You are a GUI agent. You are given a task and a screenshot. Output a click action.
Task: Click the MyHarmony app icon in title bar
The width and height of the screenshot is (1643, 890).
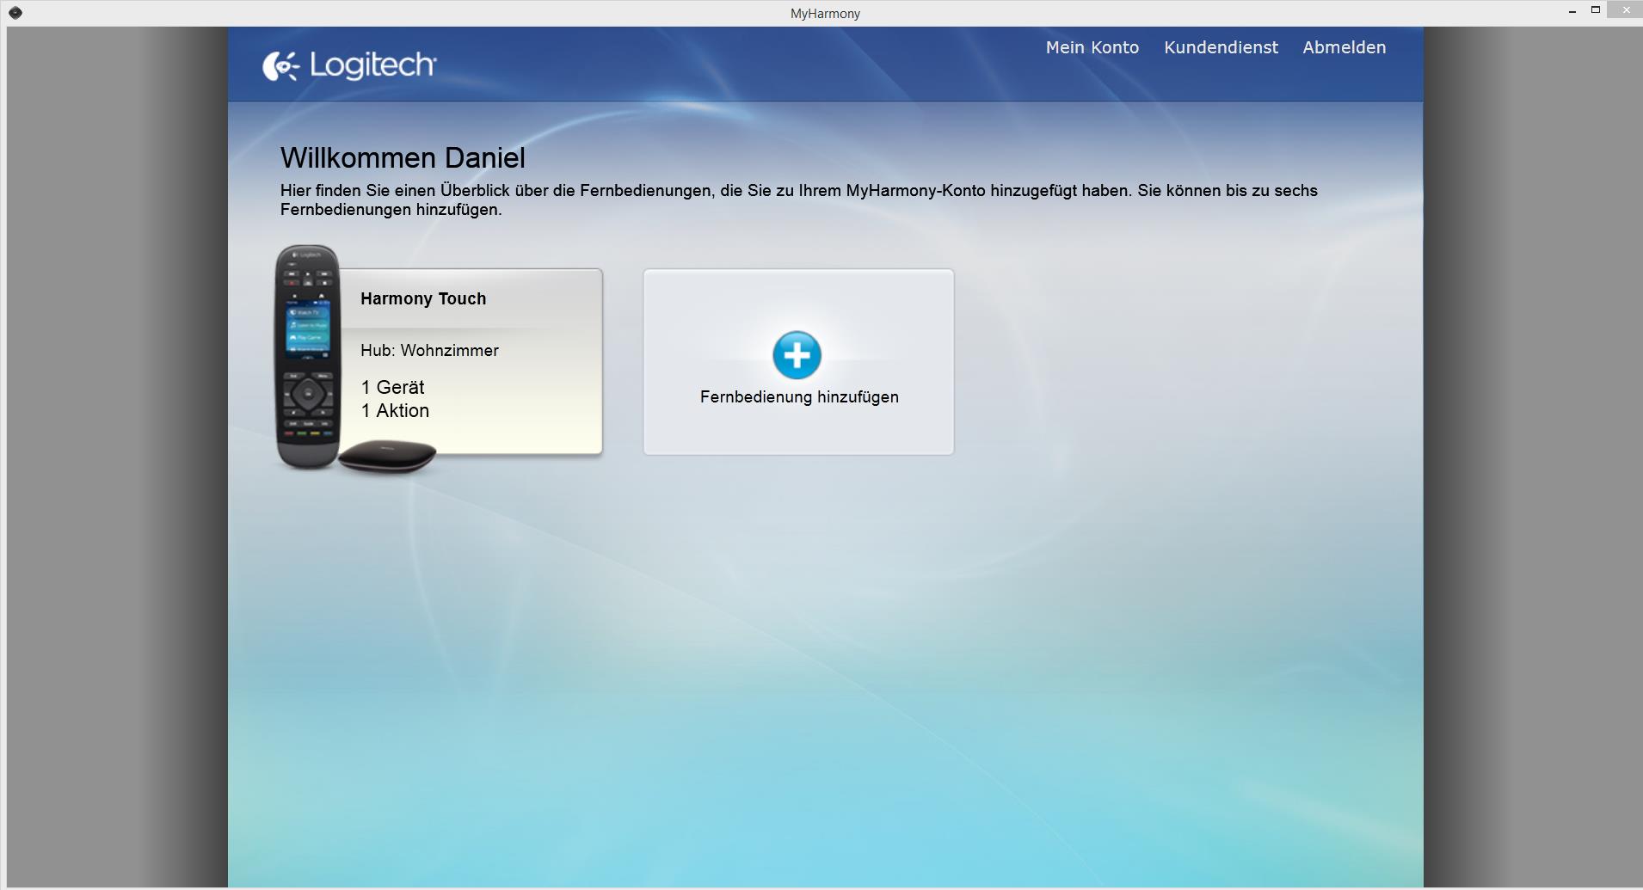pos(15,12)
